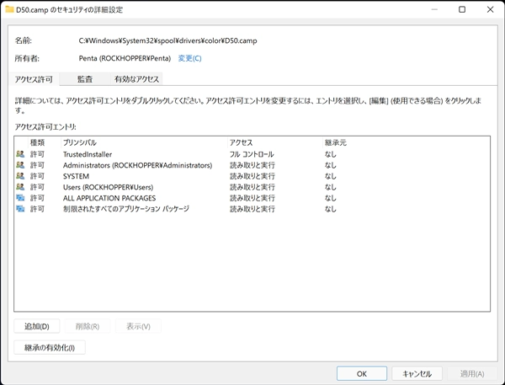Image resolution: width=505 pixels, height=385 pixels.
Task: Click the package icon beside ALL APPLICATION PACKAGES
Action: (20, 198)
